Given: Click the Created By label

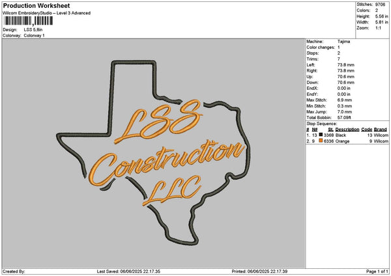Looking at the screenshot, I should coord(14,271).
